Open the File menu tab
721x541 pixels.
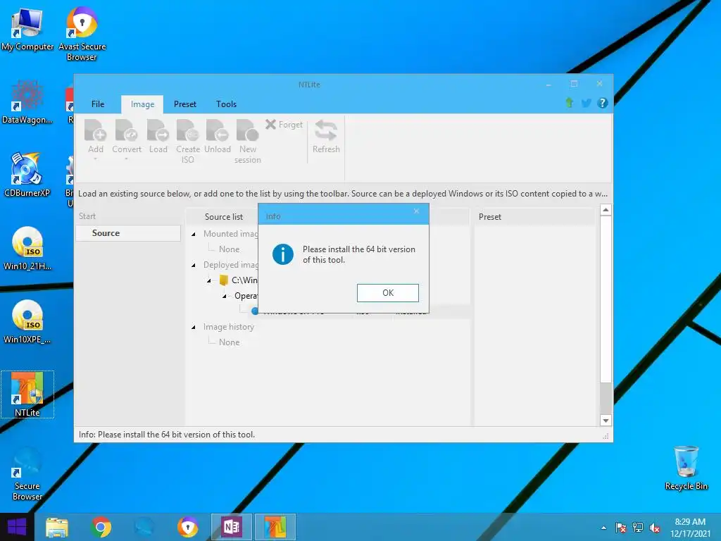pyautogui.click(x=97, y=104)
